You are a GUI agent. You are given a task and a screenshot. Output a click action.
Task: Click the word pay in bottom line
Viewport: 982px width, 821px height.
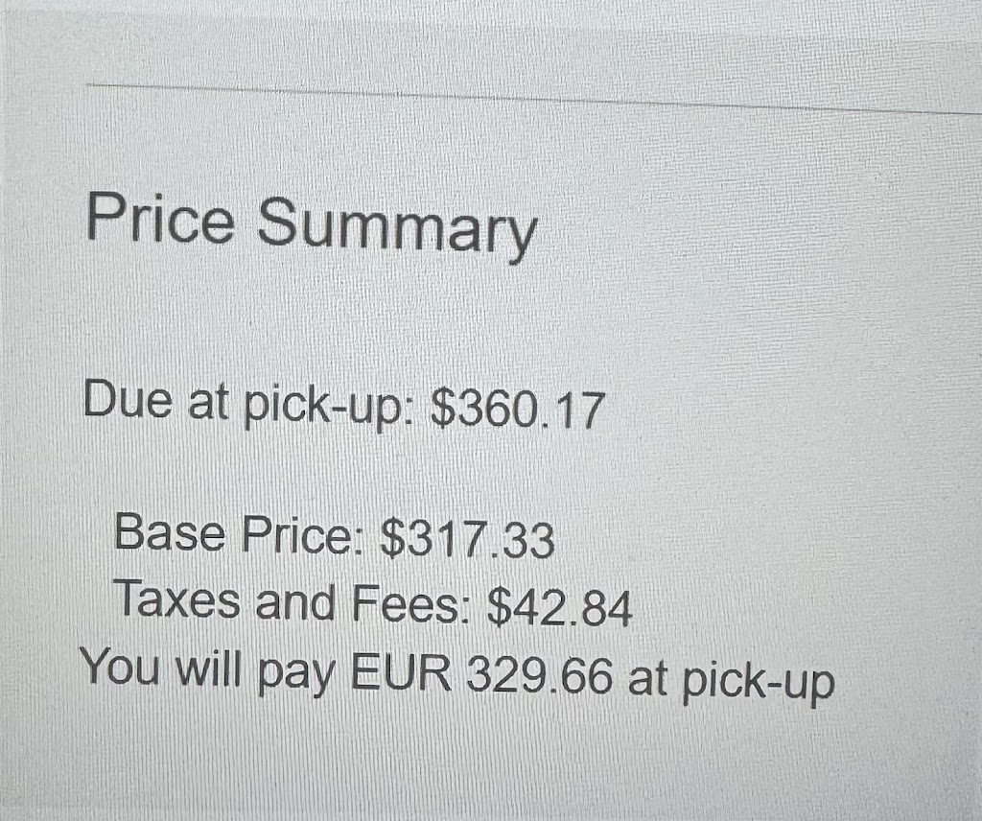click(297, 675)
